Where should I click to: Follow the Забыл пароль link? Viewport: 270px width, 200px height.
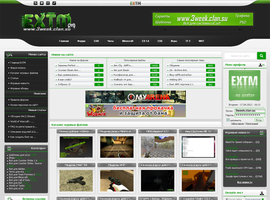(x=238, y=124)
